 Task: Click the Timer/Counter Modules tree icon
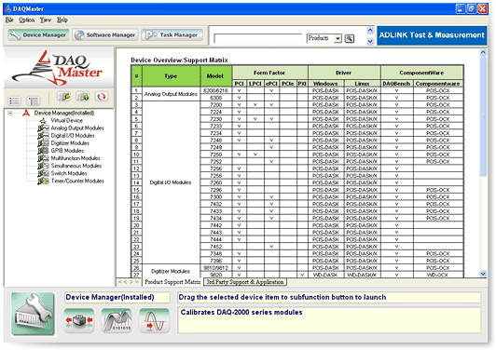coord(43,181)
